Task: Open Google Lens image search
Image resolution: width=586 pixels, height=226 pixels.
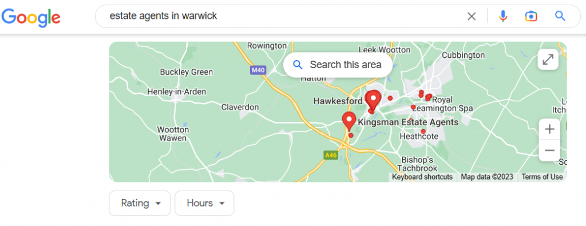Action: point(531,17)
